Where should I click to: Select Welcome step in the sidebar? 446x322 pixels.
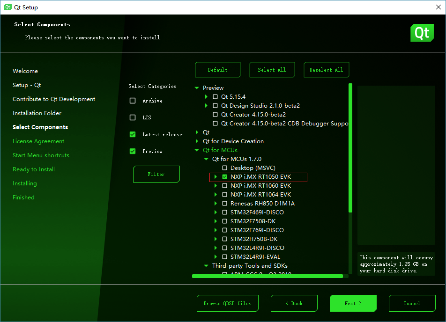[25, 71]
